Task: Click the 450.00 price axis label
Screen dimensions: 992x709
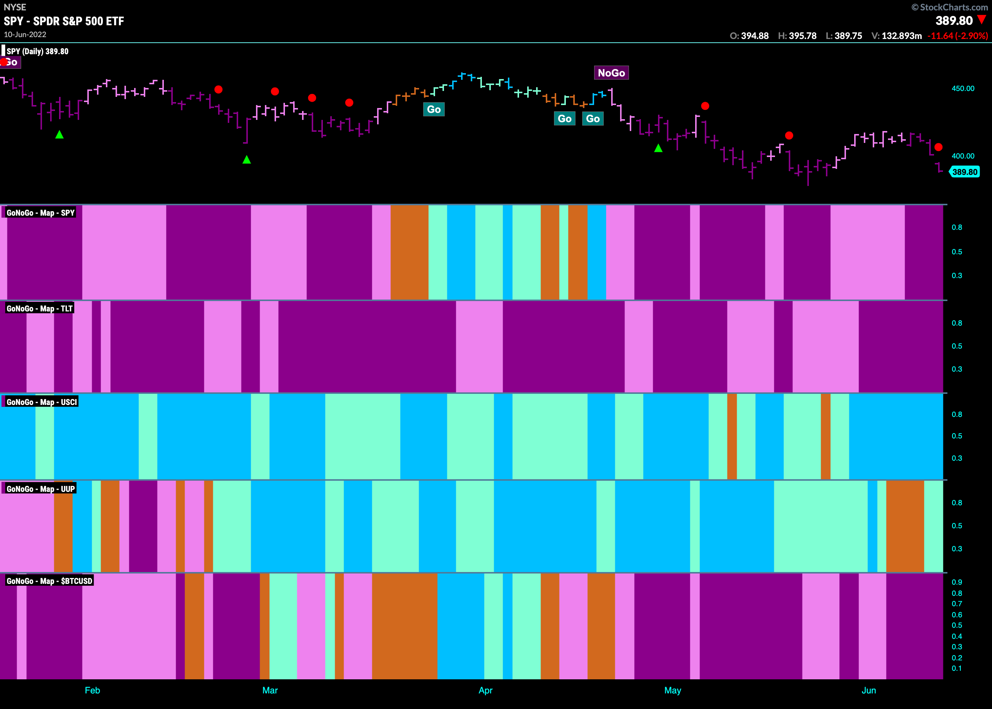Action: tap(963, 88)
